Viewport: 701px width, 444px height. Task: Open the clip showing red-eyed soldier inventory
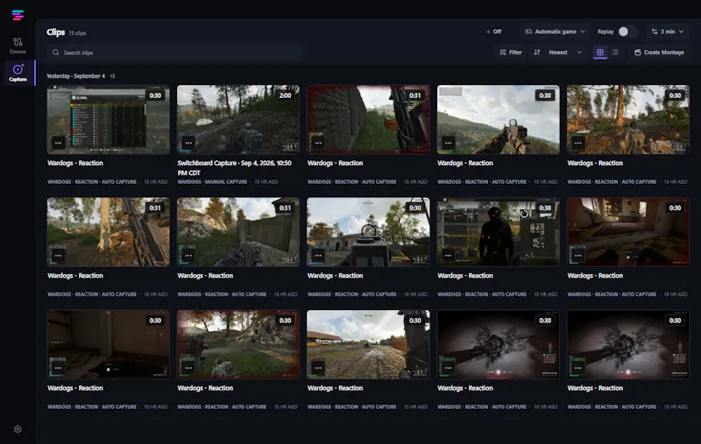click(x=498, y=232)
